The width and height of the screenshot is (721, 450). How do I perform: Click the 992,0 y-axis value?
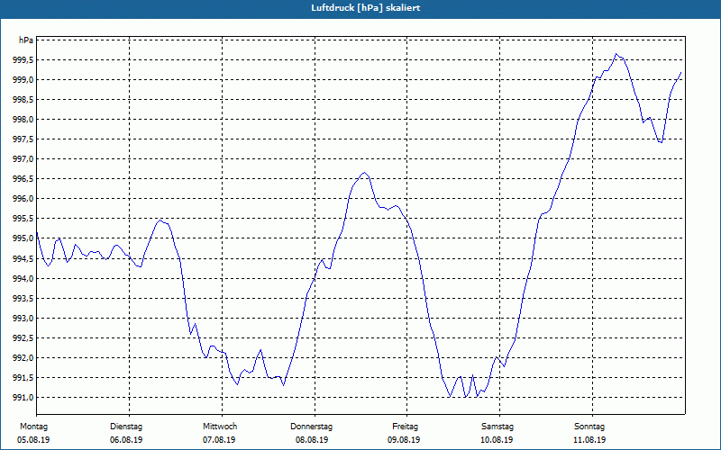click(23, 357)
